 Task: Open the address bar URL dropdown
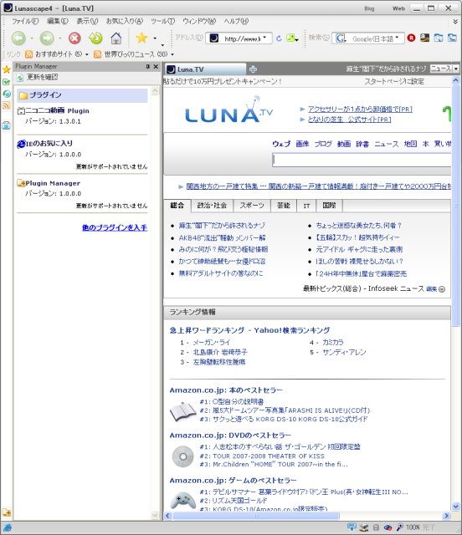click(x=264, y=37)
